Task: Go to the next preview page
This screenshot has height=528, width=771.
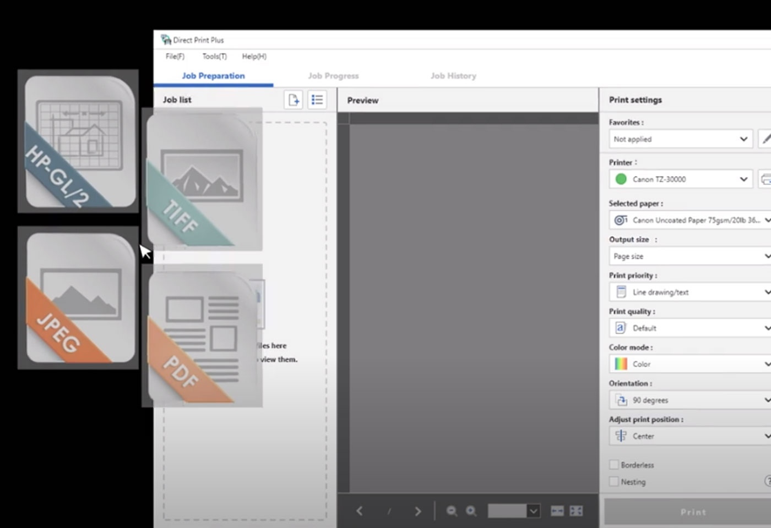Action: pos(417,511)
